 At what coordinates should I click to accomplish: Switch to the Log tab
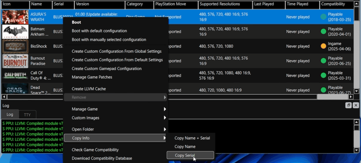click(x=10, y=114)
